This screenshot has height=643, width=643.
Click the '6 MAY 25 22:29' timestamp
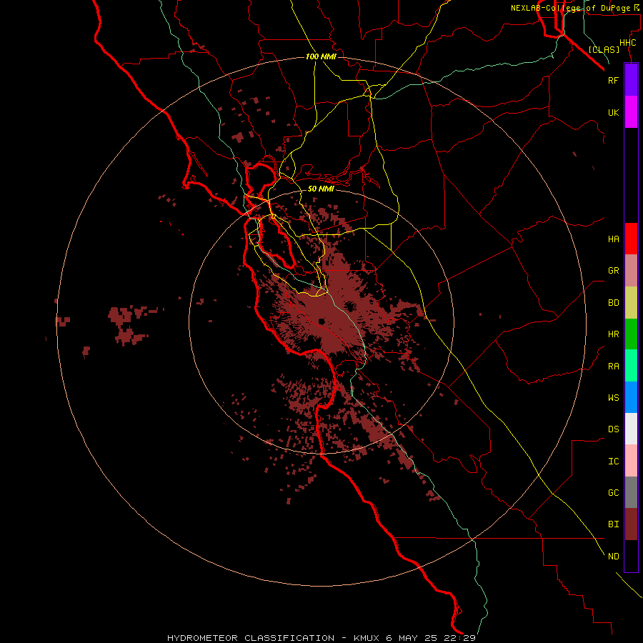tap(431, 638)
